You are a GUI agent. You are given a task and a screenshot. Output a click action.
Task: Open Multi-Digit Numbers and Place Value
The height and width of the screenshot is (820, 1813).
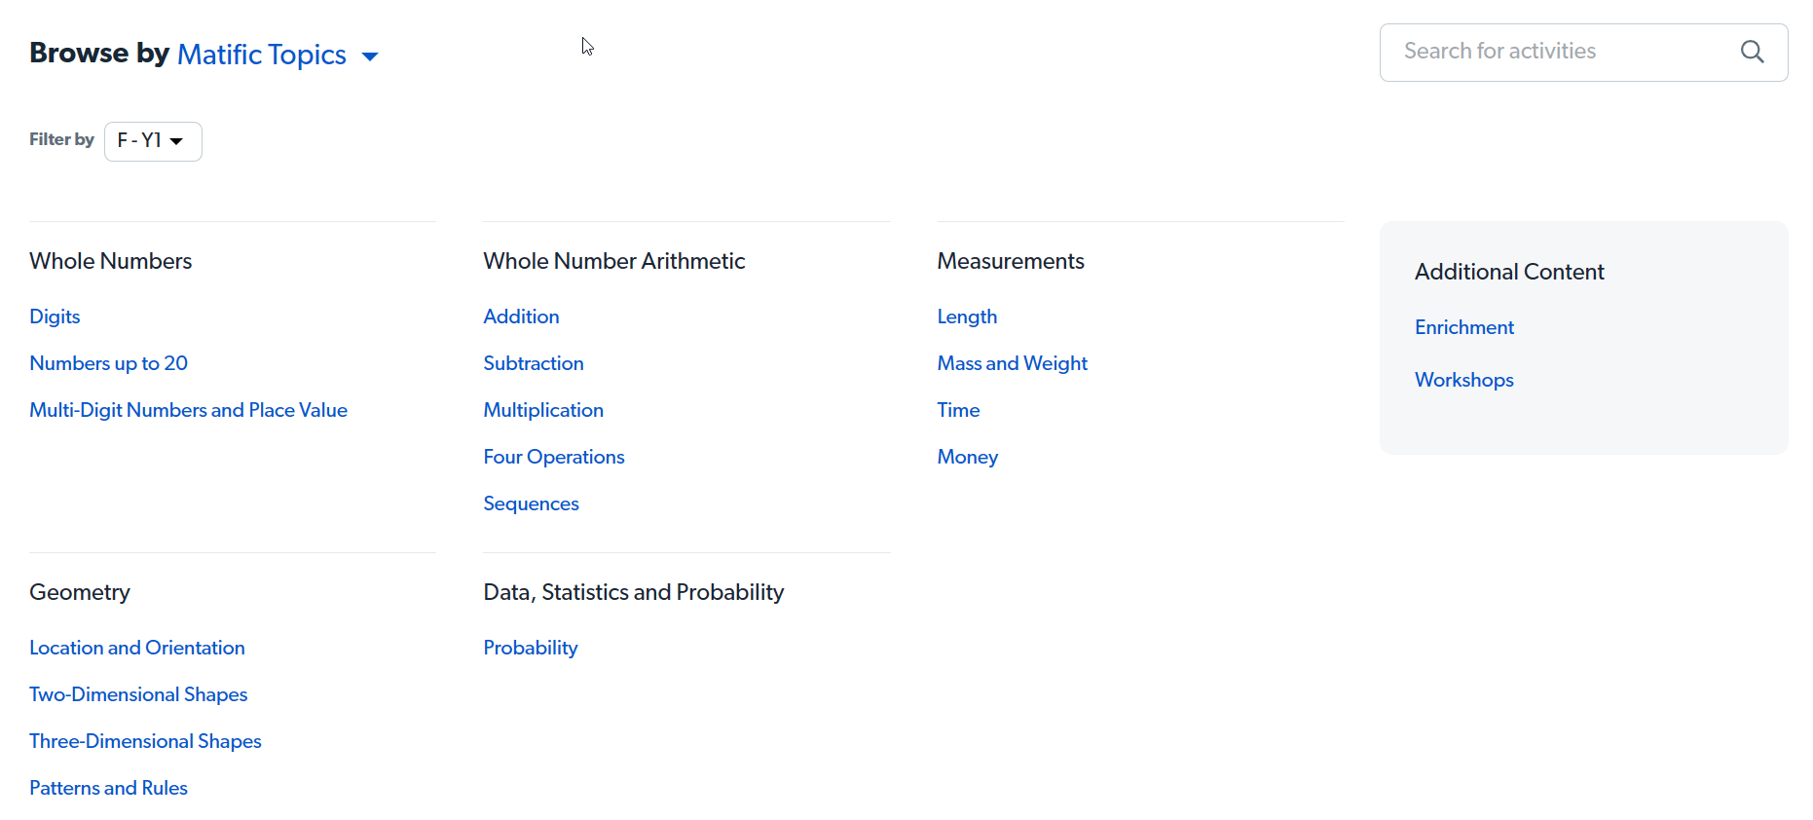(188, 410)
